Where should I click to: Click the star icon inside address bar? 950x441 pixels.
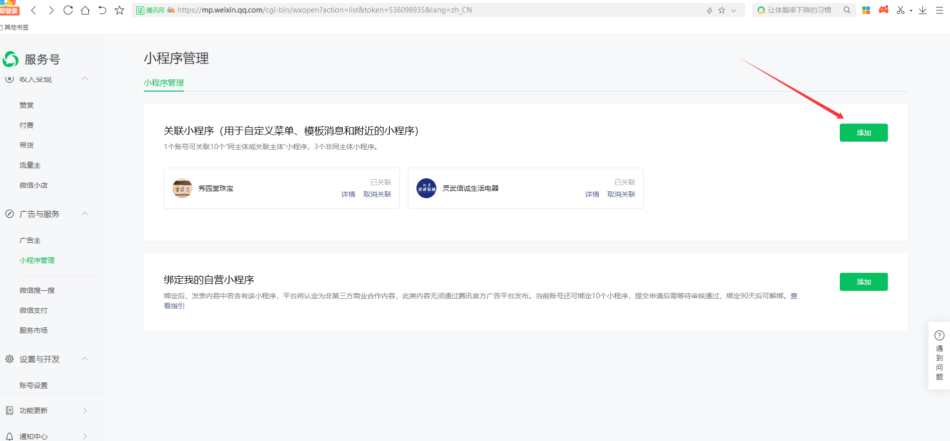(x=722, y=10)
